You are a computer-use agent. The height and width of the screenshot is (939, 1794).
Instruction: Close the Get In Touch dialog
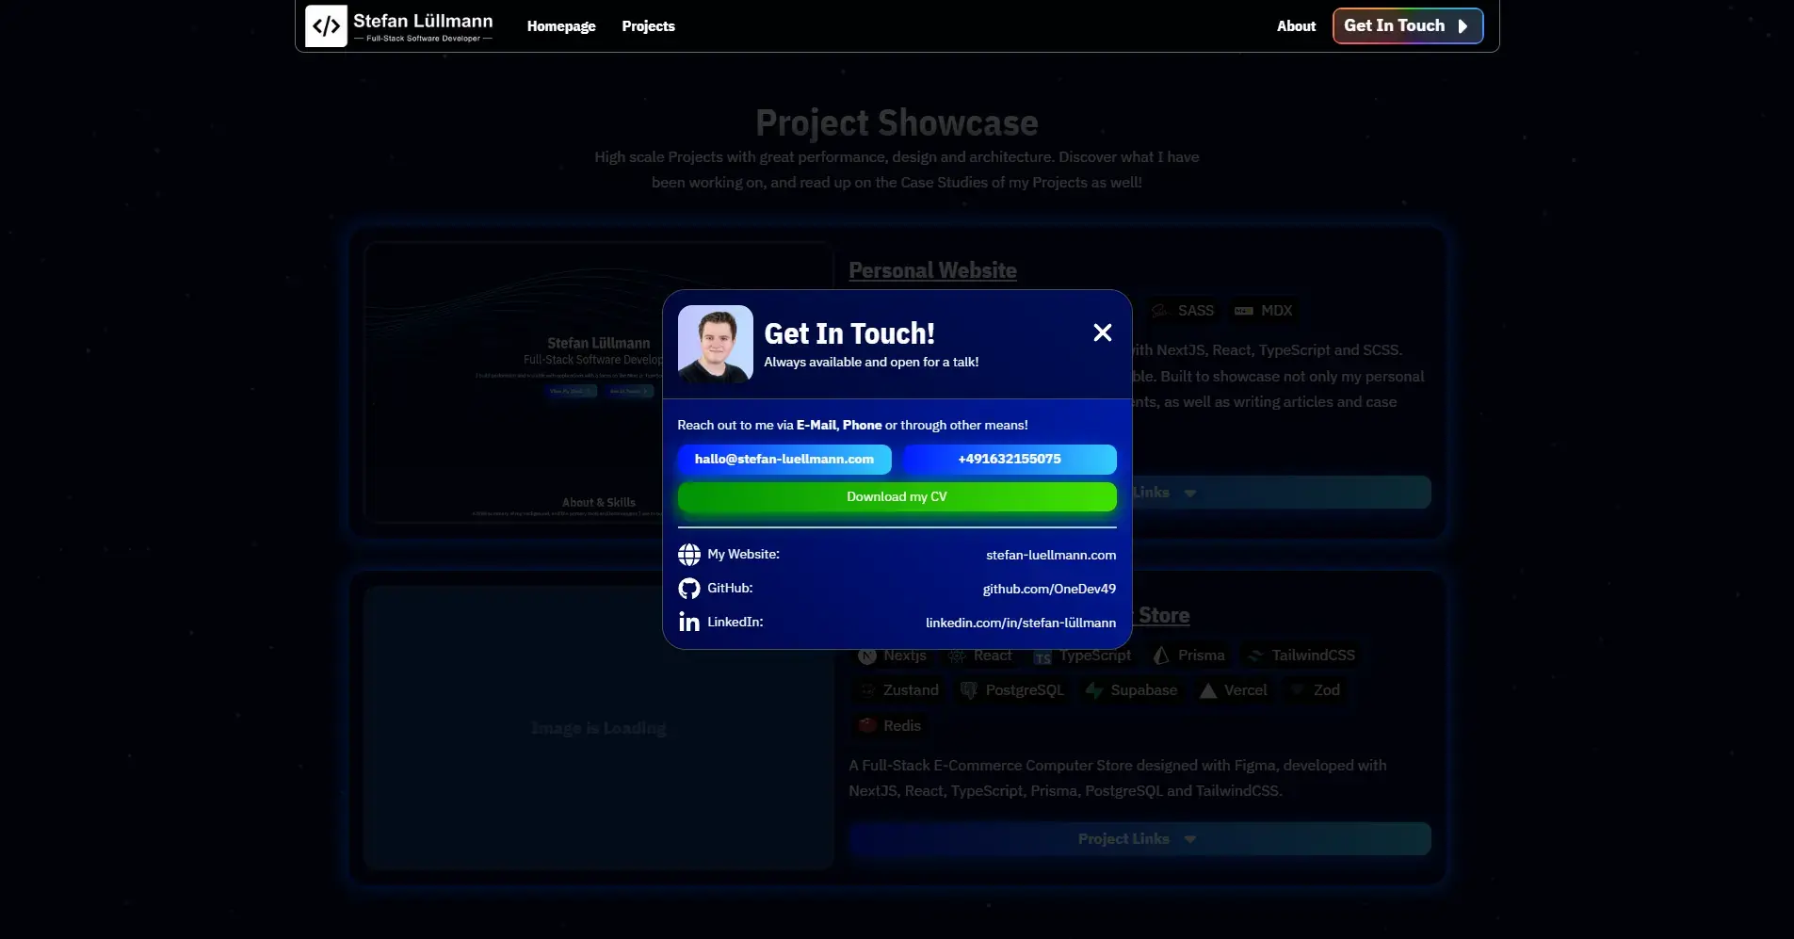[1102, 332]
